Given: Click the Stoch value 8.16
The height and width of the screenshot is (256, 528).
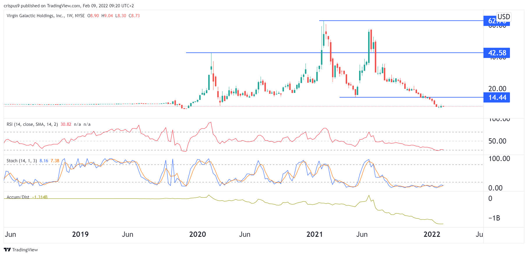Looking at the screenshot, I should pos(44,161).
